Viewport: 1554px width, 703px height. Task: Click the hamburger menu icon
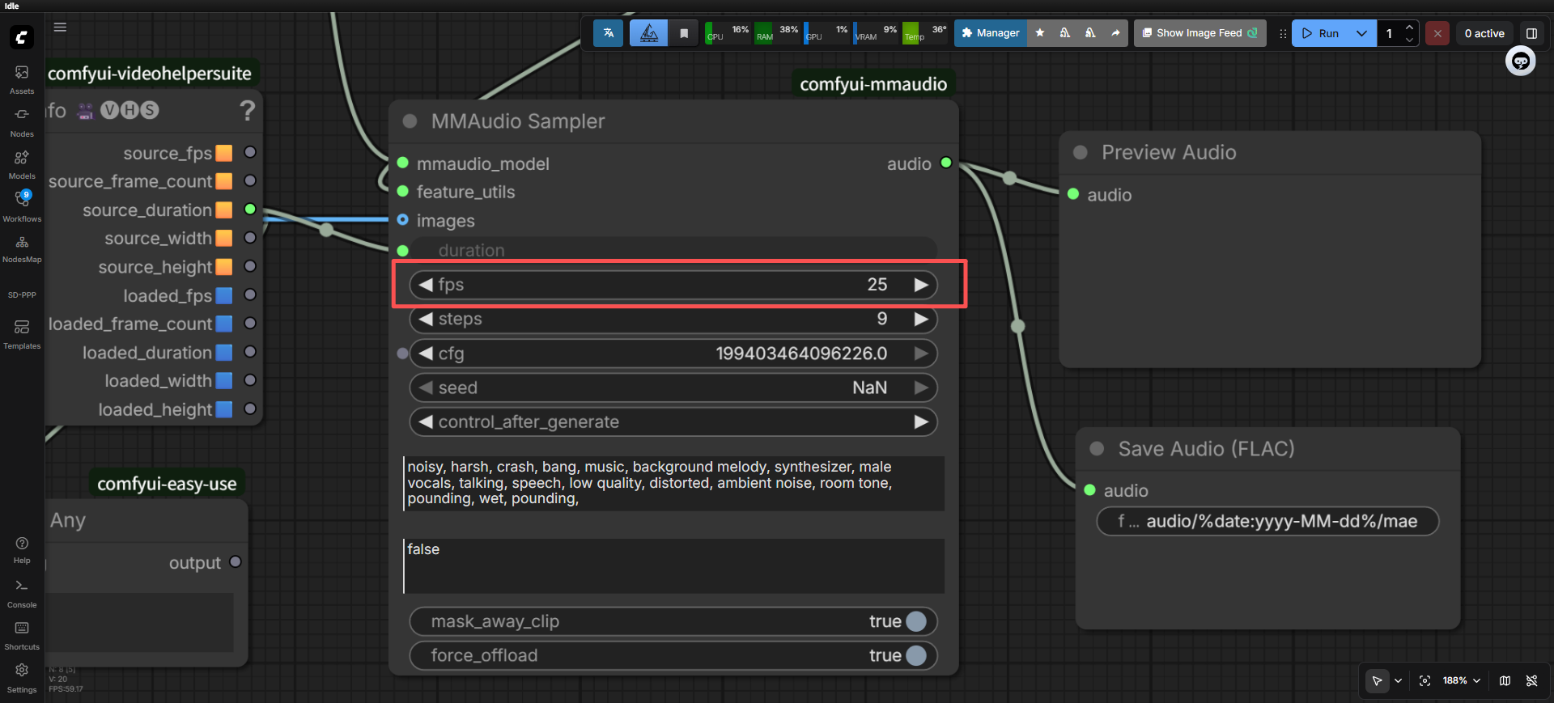tap(60, 27)
